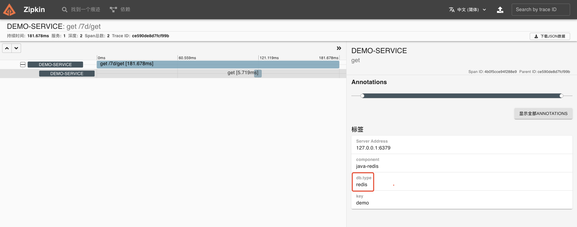Collapse the span detail panel with the double arrow

tap(339, 48)
